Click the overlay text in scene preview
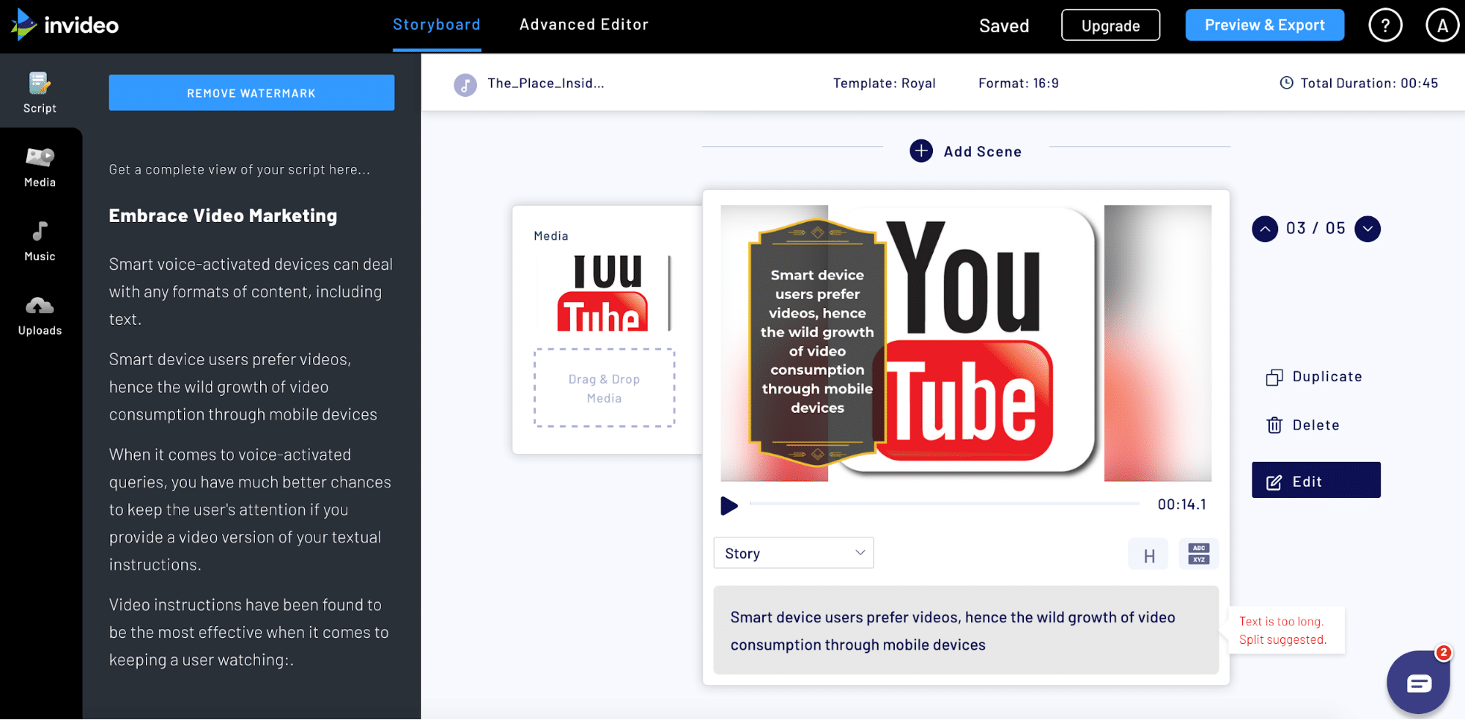The width and height of the screenshot is (1465, 720). coord(817,342)
